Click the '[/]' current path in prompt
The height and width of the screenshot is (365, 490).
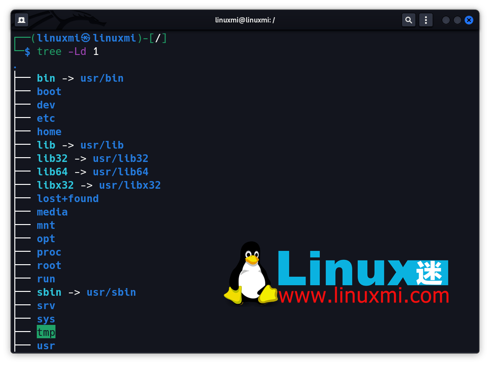coord(158,38)
